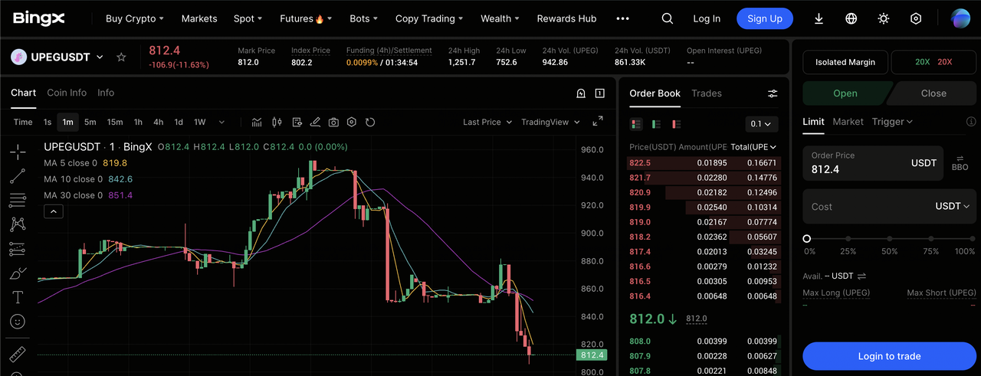Add UPEGUSDT to favorites with star
Screen dimensions: 981x376
coord(121,57)
